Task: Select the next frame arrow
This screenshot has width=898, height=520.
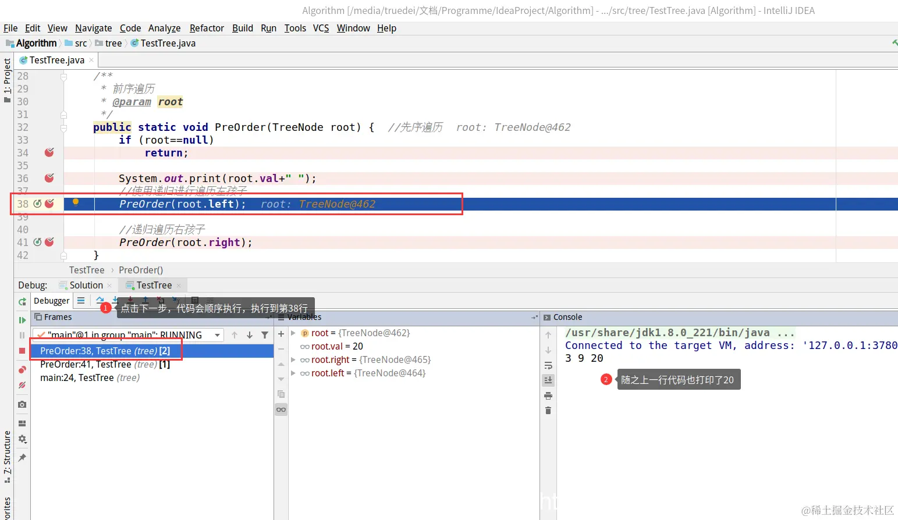Action: coord(250,335)
